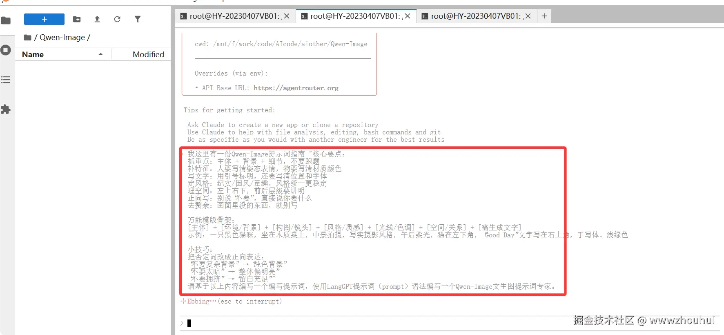Click "Tips for getting started:" text
The width and height of the screenshot is (724, 335).
(x=229, y=110)
